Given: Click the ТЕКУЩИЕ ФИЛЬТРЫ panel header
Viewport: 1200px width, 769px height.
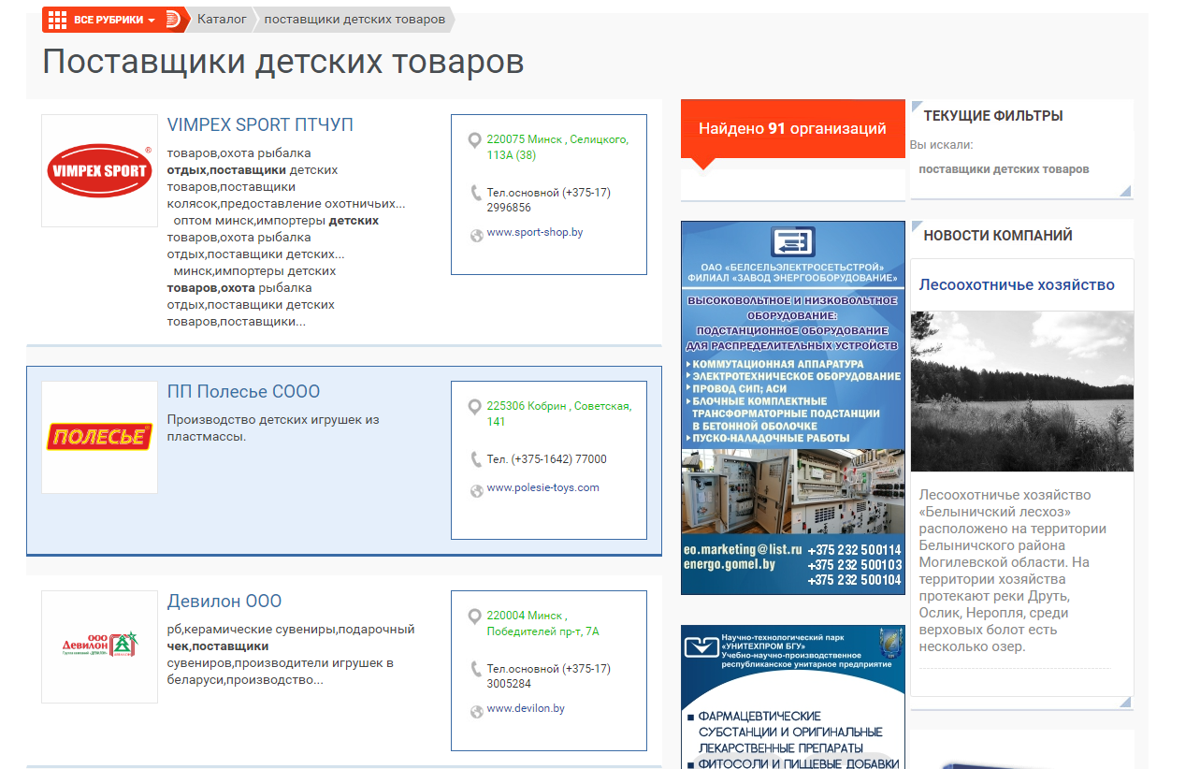Looking at the screenshot, I should click(993, 116).
